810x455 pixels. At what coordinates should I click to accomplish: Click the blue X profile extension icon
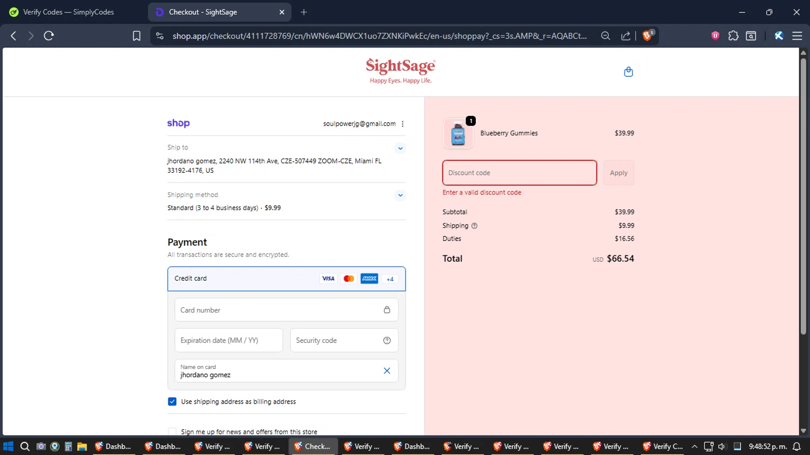779,36
